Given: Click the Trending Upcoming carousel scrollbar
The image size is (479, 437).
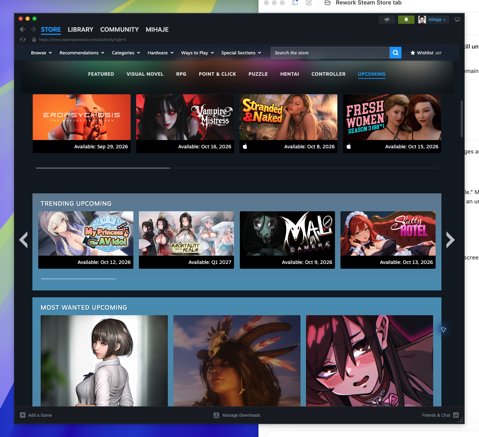Looking at the screenshot, I should point(79,279).
